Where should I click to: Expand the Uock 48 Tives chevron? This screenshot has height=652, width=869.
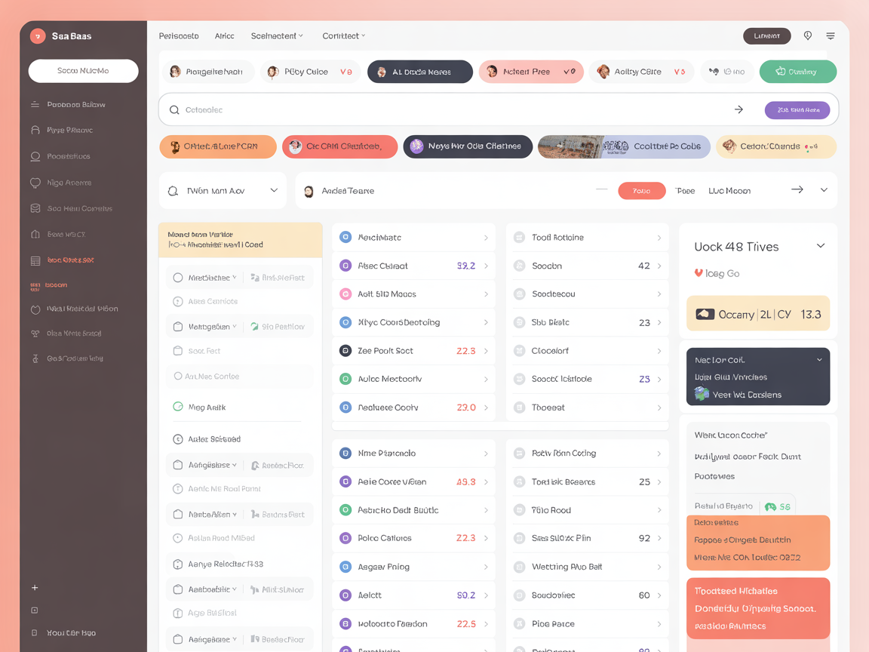pos(821,245)
